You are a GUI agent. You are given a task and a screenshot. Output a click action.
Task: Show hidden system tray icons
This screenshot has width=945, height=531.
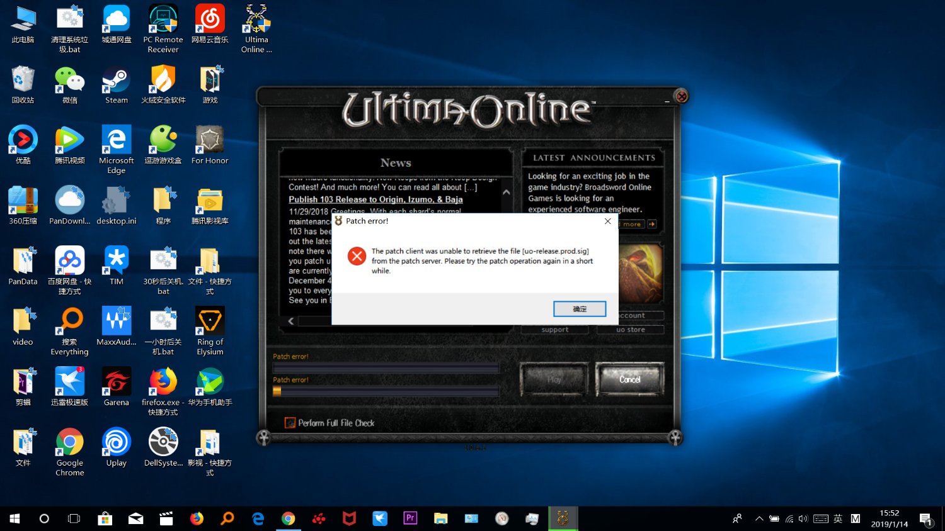759,518
